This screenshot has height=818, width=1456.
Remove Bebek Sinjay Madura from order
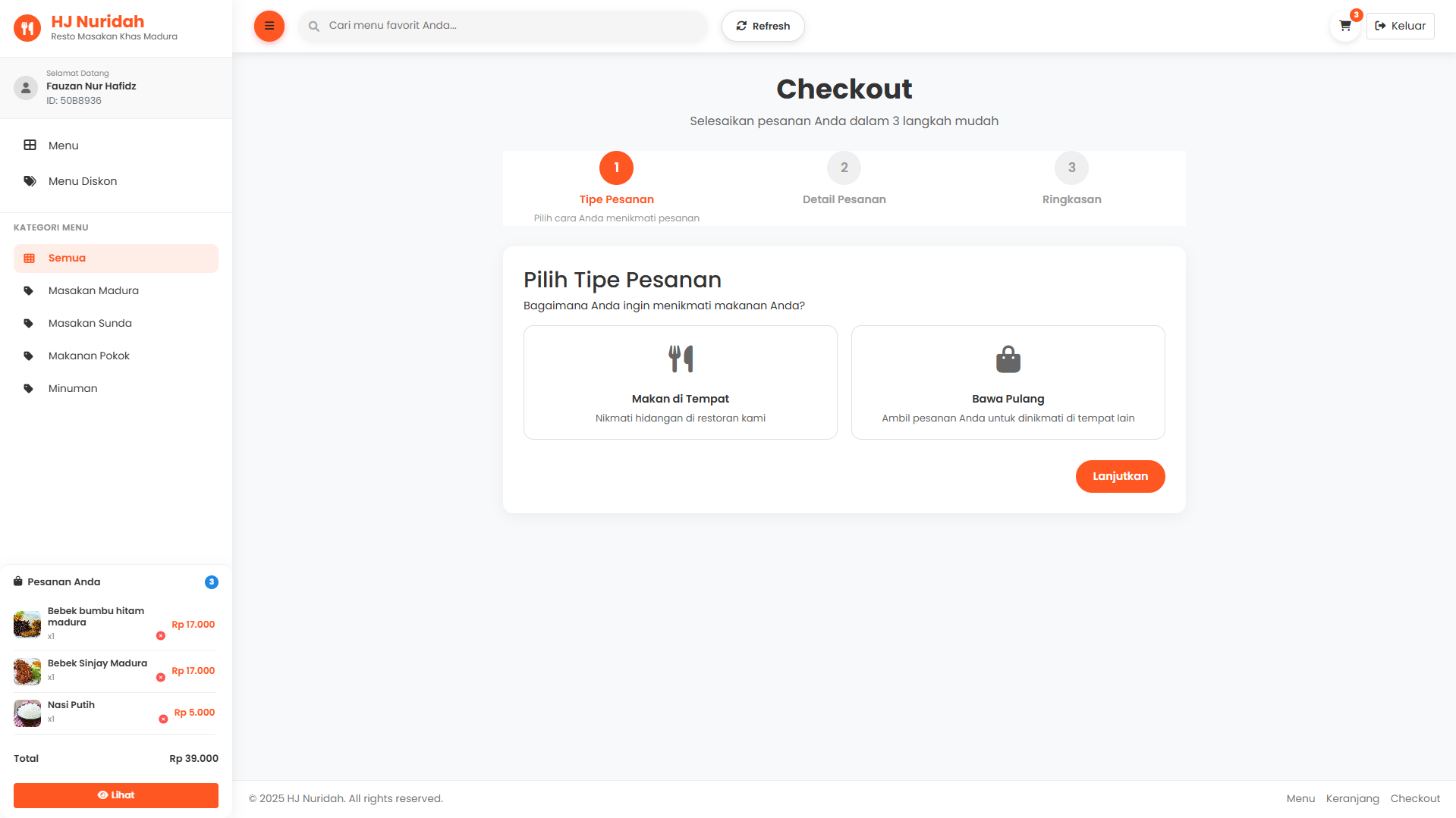(161, 678)
